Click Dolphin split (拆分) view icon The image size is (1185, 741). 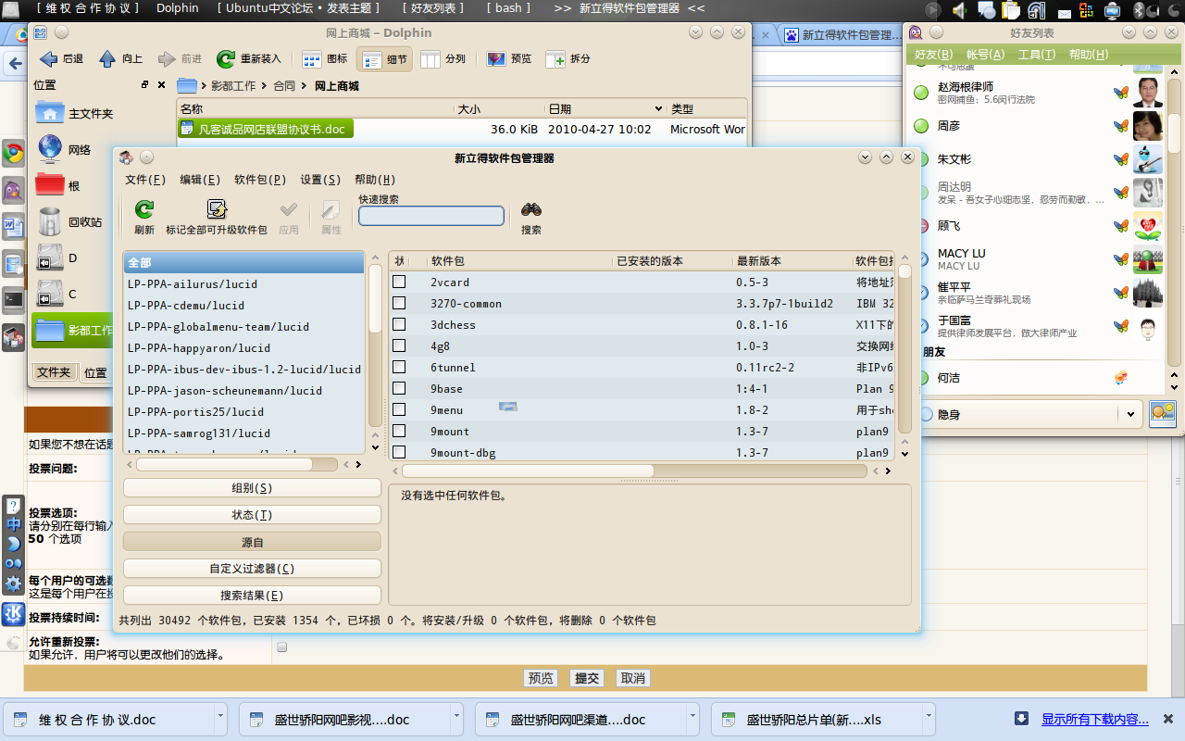555,58
